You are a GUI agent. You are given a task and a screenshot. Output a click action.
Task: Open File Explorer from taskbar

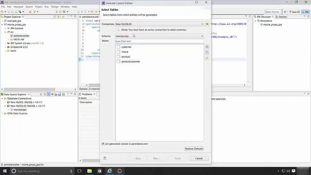click(x=89, y=171)
